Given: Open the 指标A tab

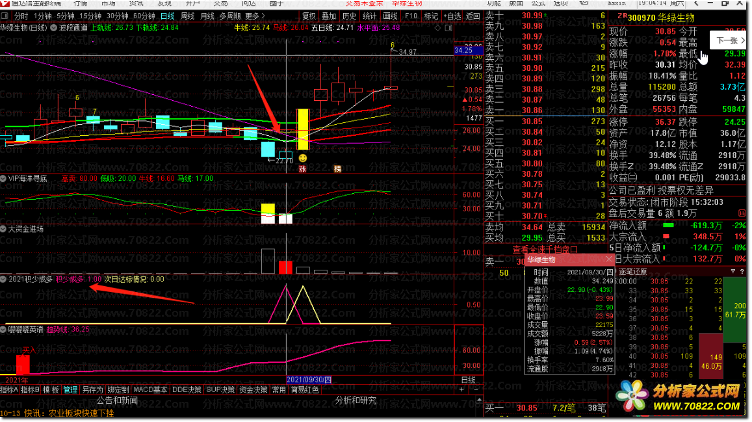Looking at the screenshot, I should [x=10, y=390].
